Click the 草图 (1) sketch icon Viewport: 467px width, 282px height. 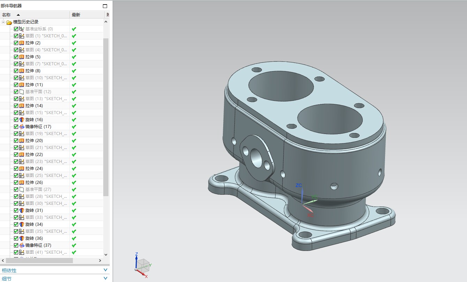click(x=22, y=36)
